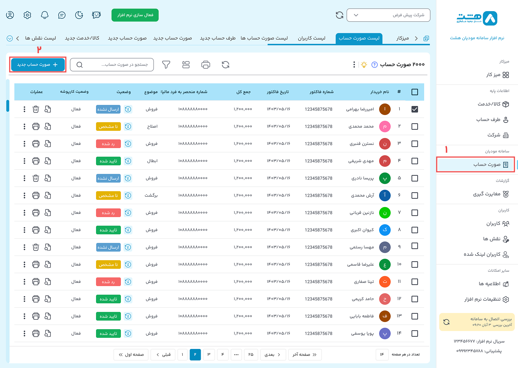The width and height of the screenshot is (518, 368).
Task: Open the lightbulb tips icon beside title
Action: coord(364,65)
